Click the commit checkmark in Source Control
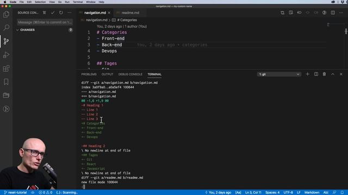348x195 pixels. [x=53, y=12]
